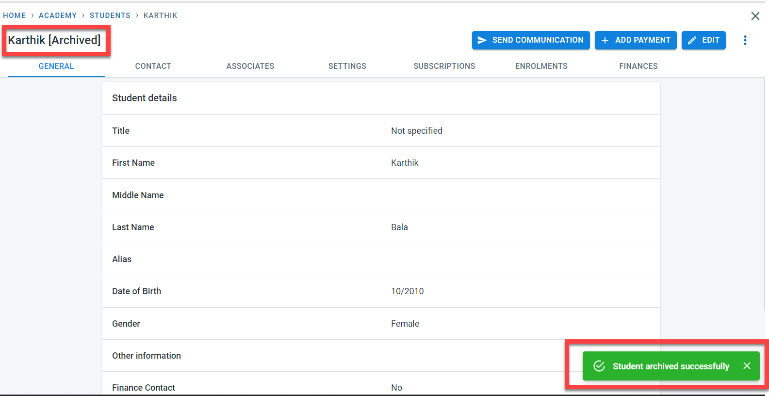Dismiss the 'Student archived successfully' notification
The width and height of the screenshot is (769, 396).
747,366
